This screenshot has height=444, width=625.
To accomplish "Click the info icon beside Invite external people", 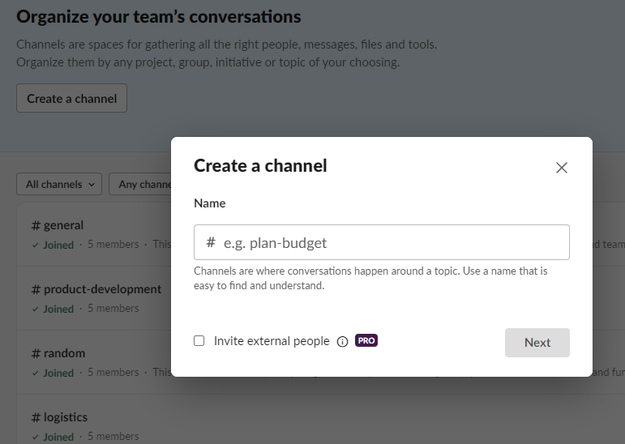I will tap(342, 342).
